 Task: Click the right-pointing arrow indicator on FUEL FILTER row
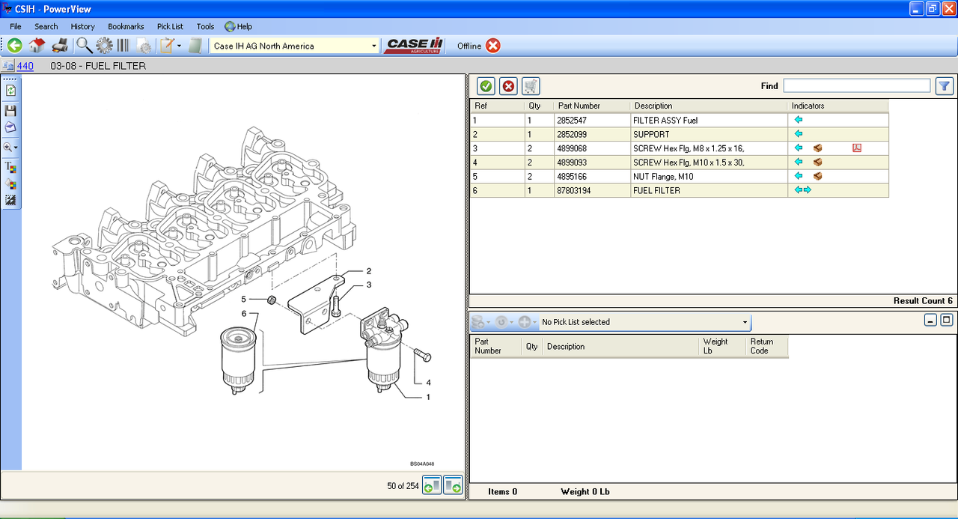(x=808, y=190)
